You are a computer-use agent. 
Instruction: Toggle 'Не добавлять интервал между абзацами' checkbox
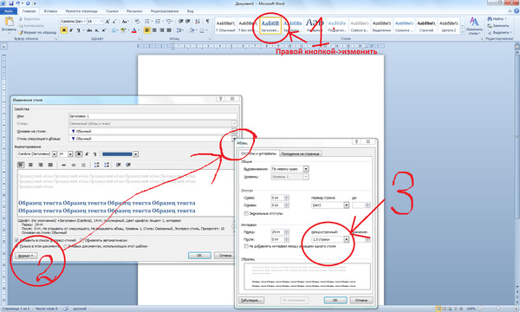tap(246, 246)
